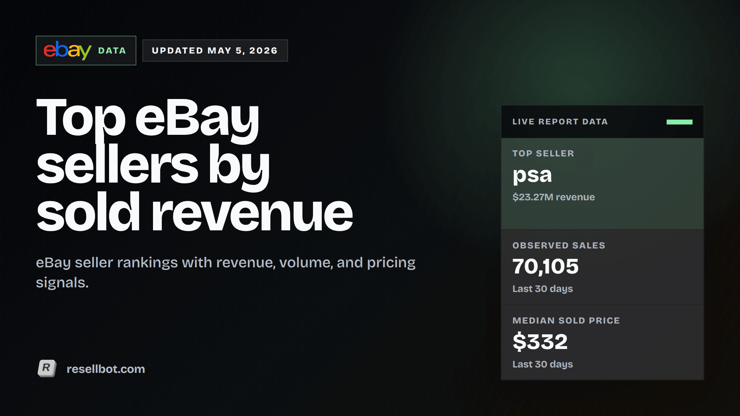The width and height of the screenshot is (740, 416).
Task: Click the OBSERVED SALES label
Action: pos(559,245)
